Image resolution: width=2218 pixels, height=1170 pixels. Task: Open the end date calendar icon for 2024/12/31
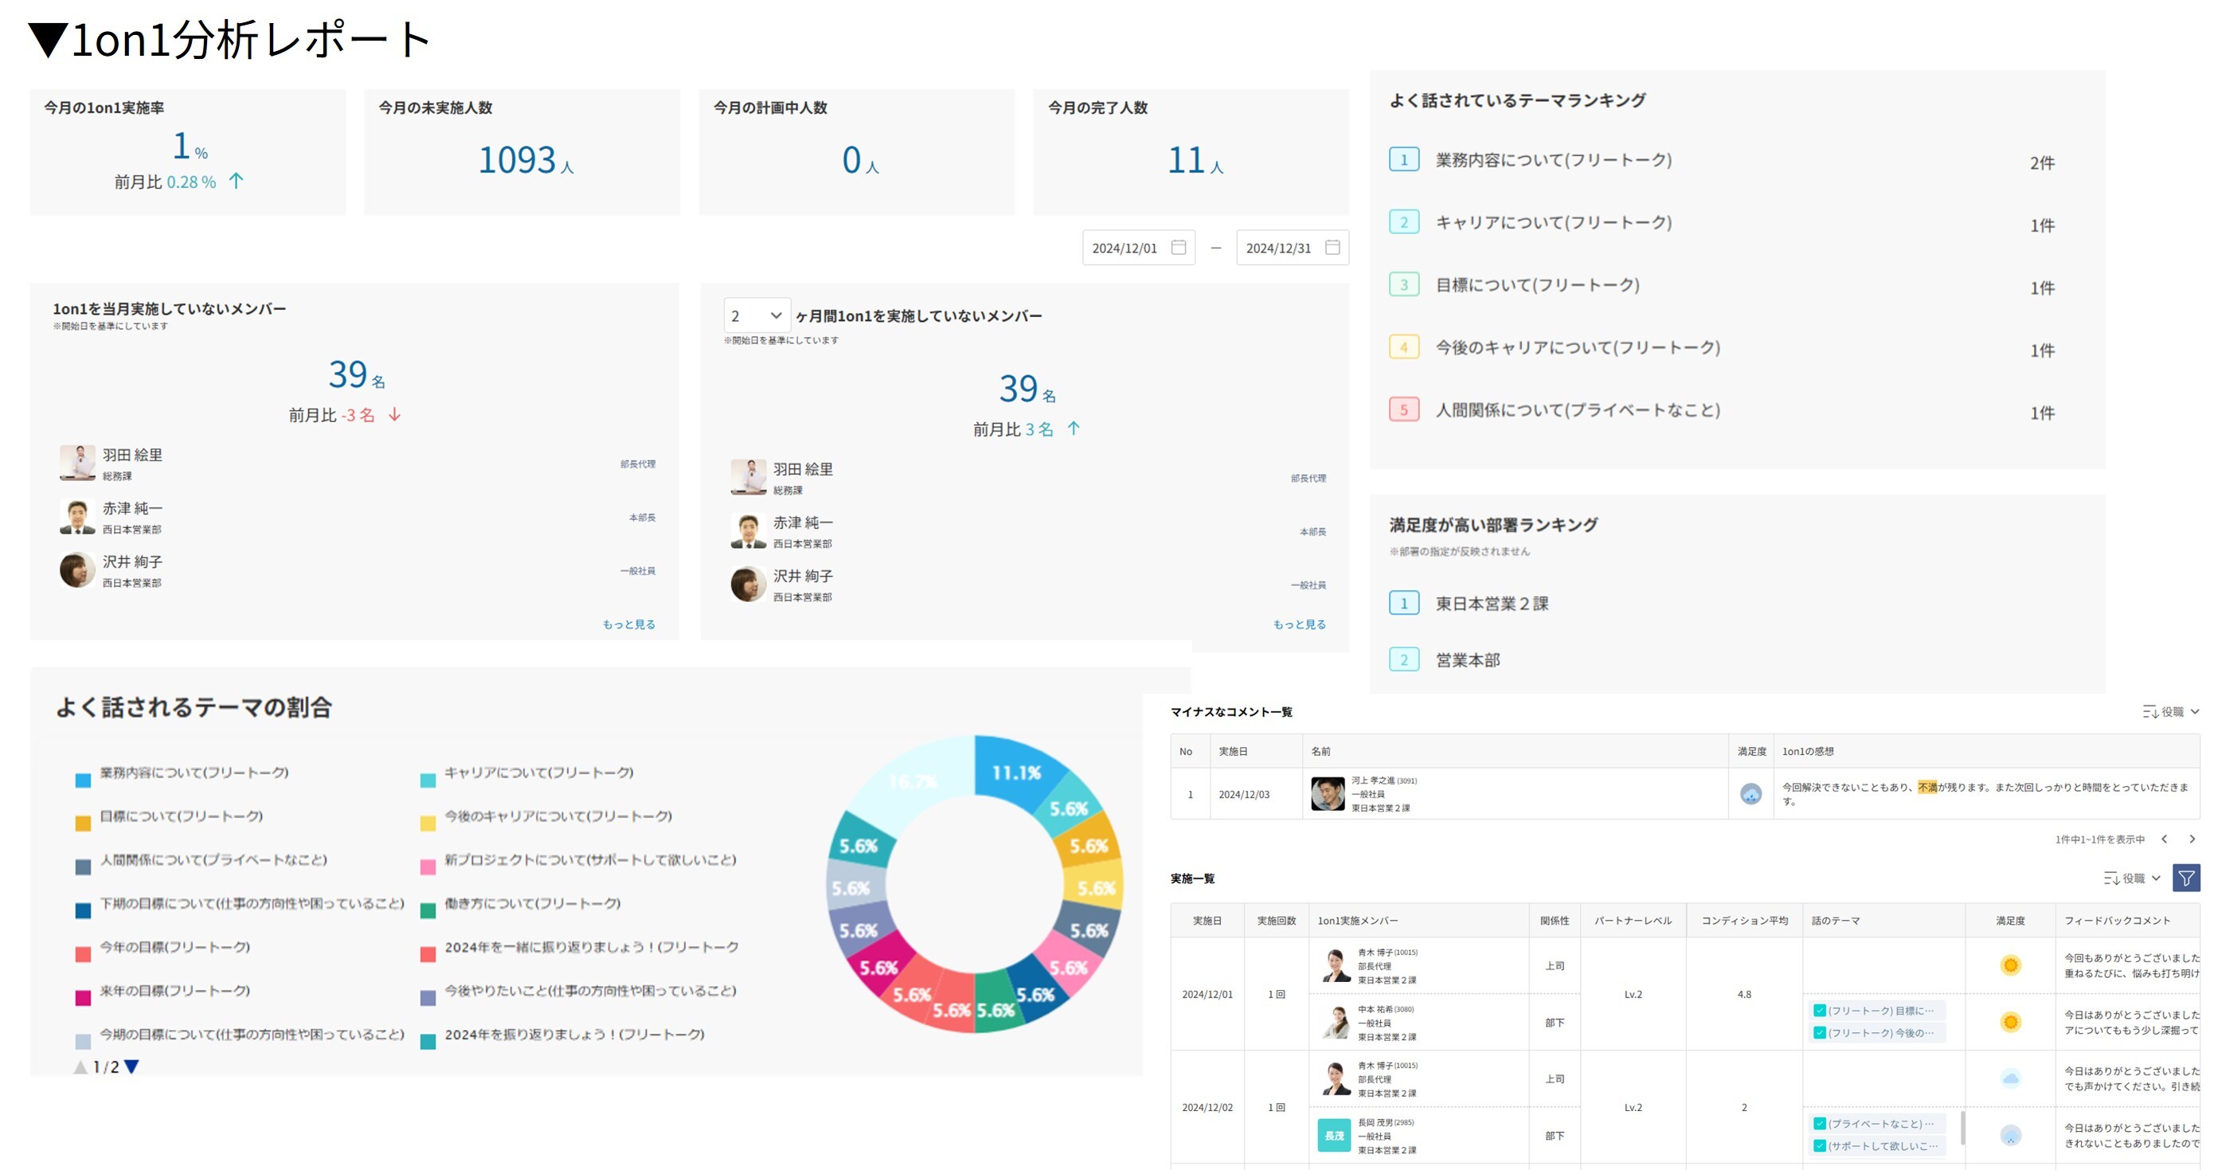pyautogui.click(x=1332, y=247)
